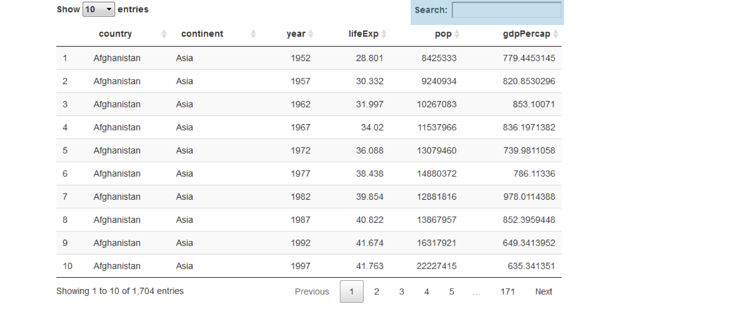
Task: Sort table by gdpPercap column sort arrows
Action: click(556, 34)
